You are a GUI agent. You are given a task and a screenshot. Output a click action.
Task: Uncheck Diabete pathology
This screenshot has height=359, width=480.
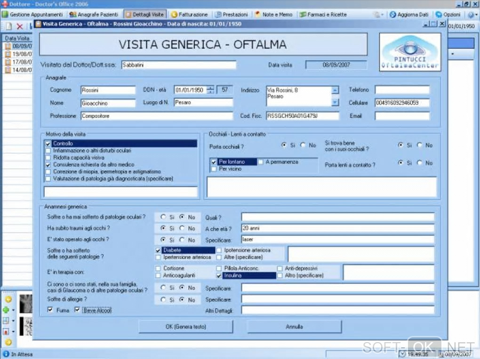[158, 250]
